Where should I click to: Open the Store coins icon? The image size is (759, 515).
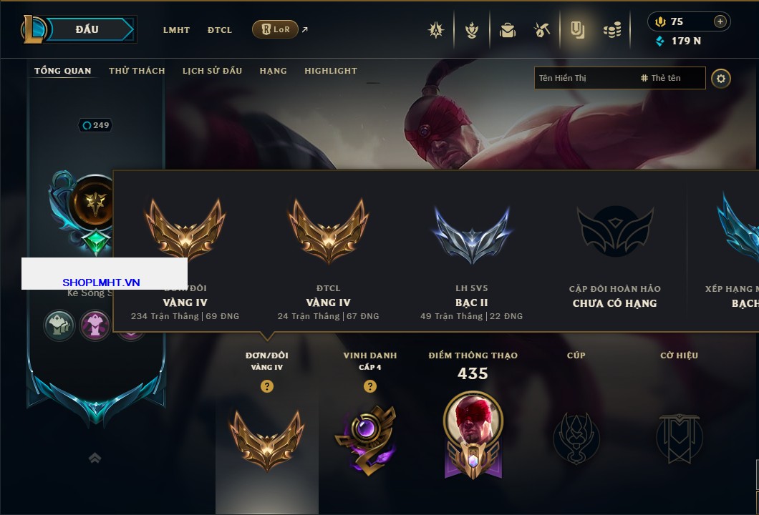pyautogui.click(x=612, y=31)
